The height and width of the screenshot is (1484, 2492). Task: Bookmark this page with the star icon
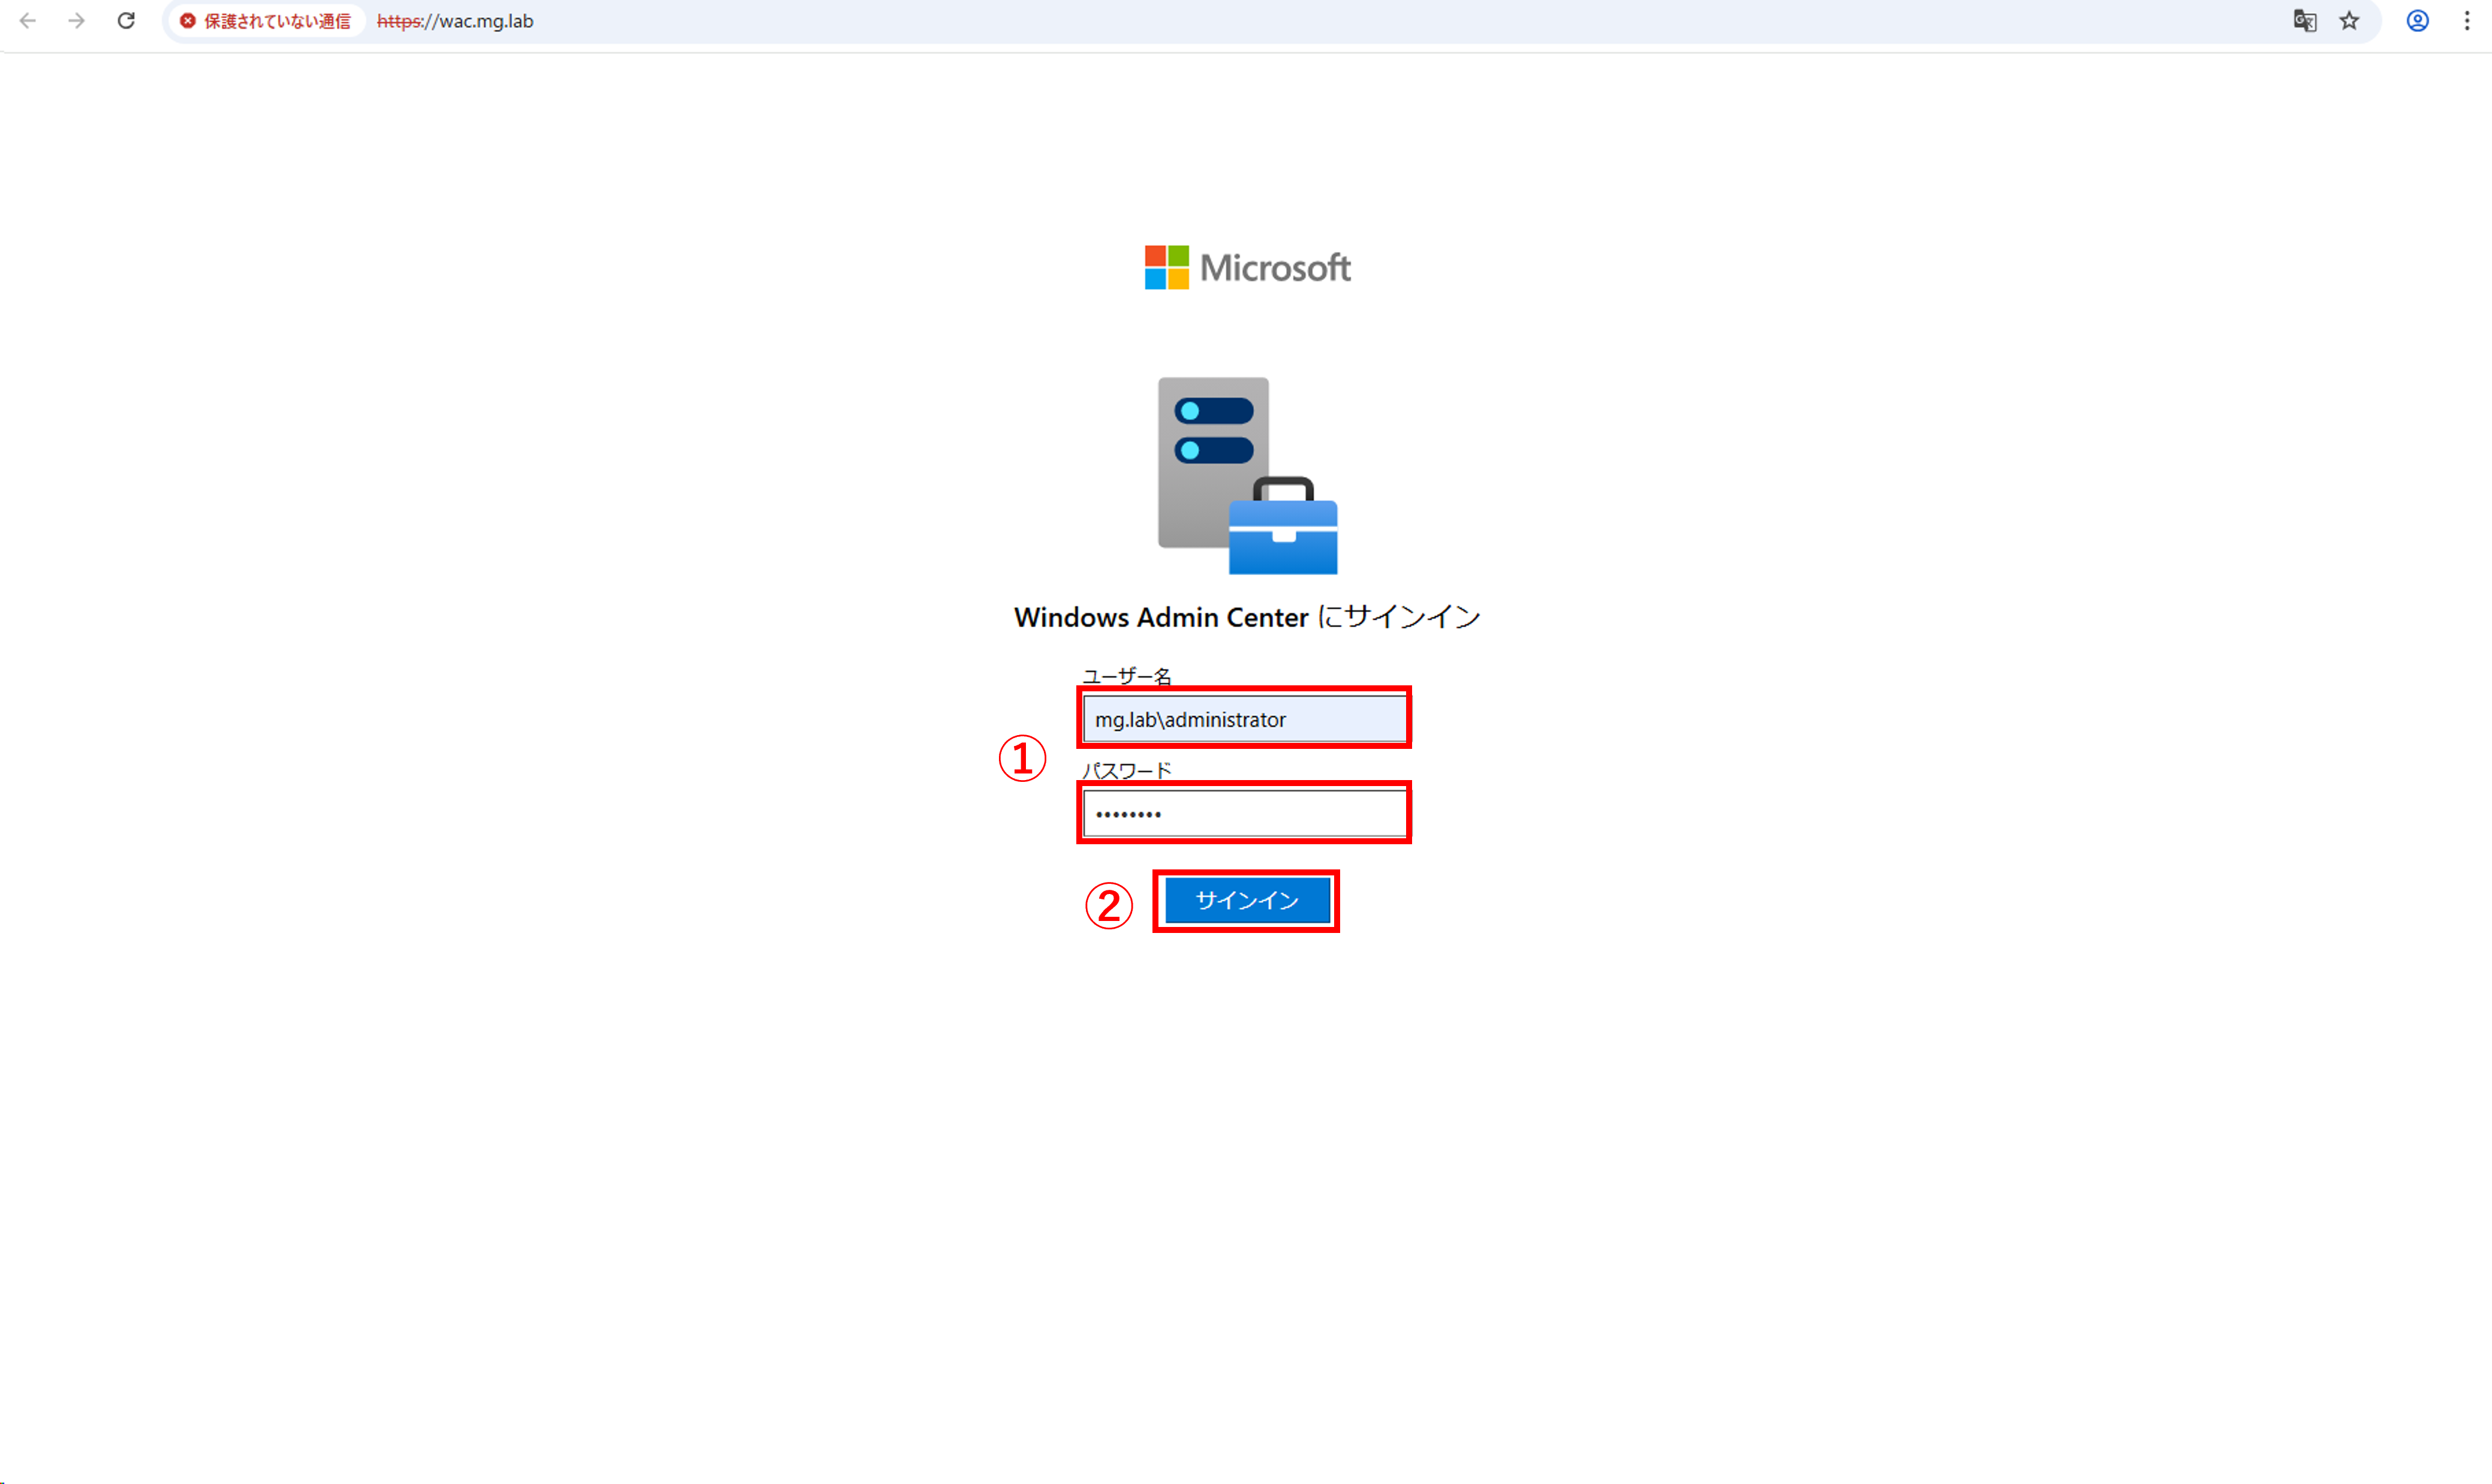point(2350,21)
